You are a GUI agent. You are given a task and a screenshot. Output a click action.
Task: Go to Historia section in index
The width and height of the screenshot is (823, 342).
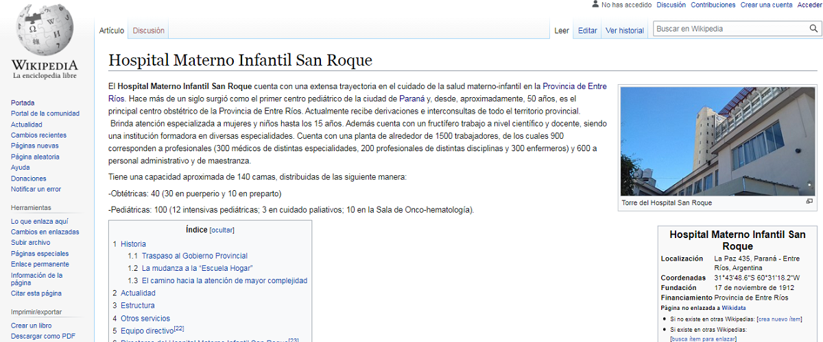click(x=133, y=244)
